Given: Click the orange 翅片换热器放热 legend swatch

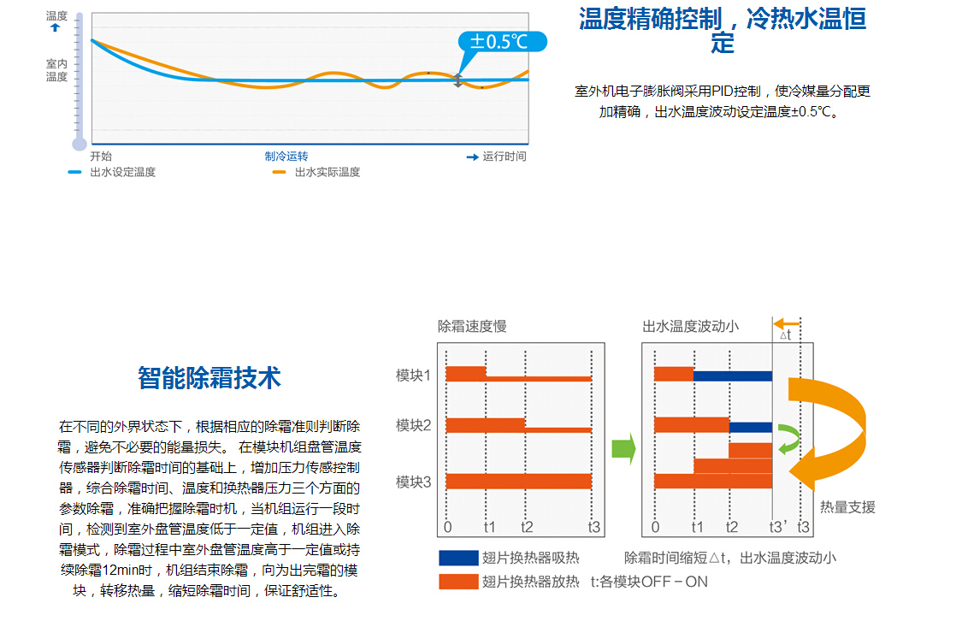Looking at the screenshot, I should click(x=458, y=582).
